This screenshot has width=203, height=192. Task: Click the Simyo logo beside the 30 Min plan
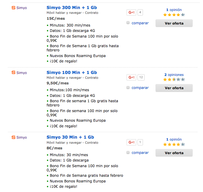(19, 137)
